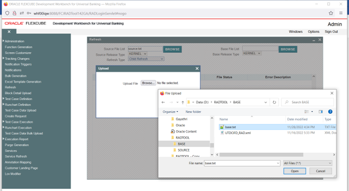Open Excel Template Generation in sidebar
The image size is (349, 191).
23,82
